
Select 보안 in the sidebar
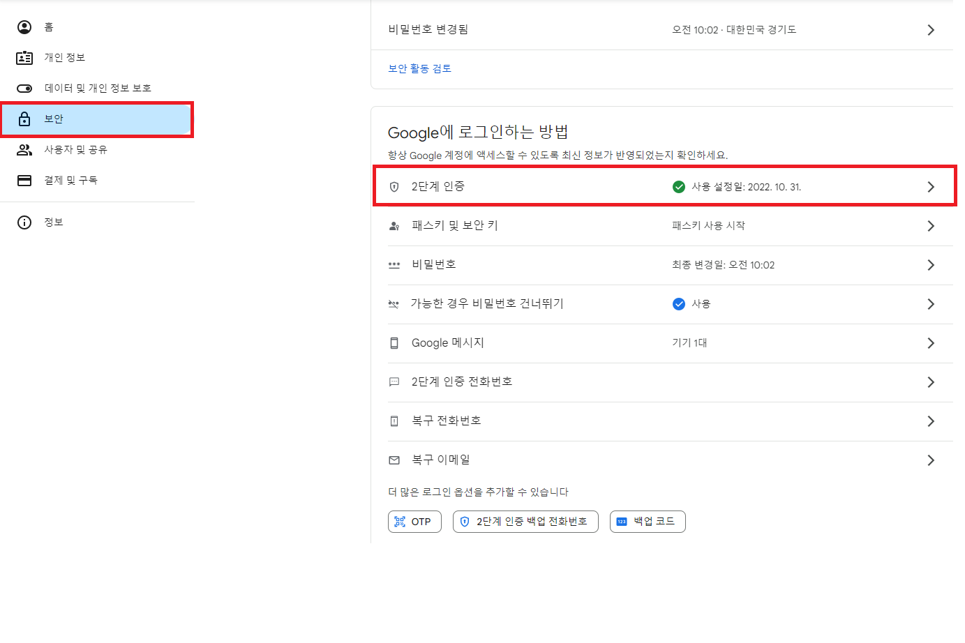pyautogui.click(x=97, y=119)
